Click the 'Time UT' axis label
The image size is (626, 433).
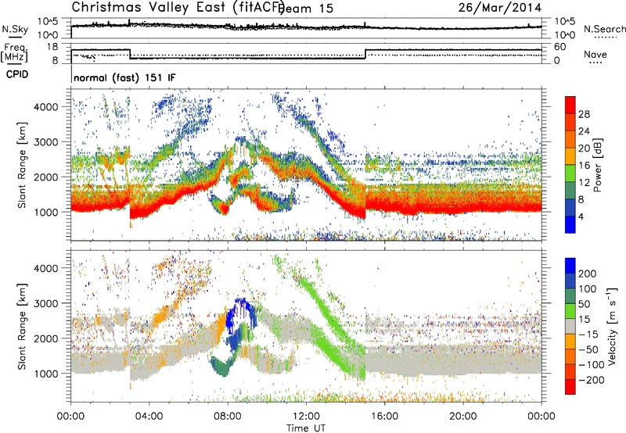pyautogui.click(x=306, y=428)
